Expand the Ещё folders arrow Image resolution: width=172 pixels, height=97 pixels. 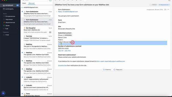point(17,29)
